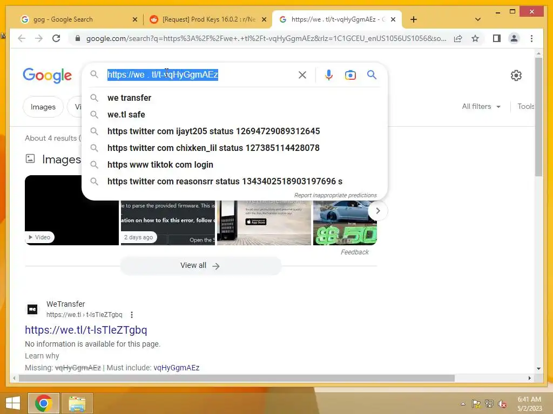Close the active we.tl search tab

(393, 20)
